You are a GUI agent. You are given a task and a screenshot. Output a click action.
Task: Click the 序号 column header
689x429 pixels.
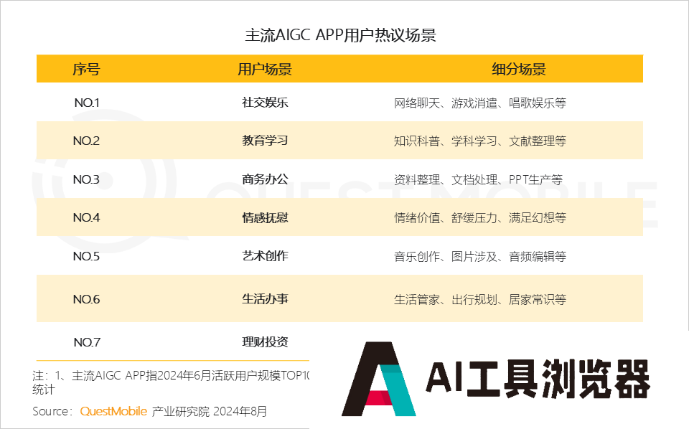(x=86, y=69)
